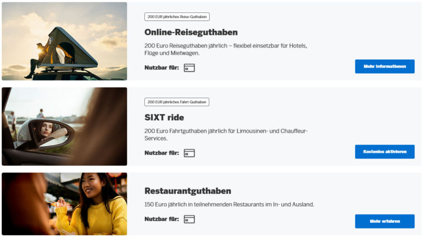Viewport: 423px width, 237px height.
Task: Click the restaurant woman in yellow photo
Action: coord(64,204)
